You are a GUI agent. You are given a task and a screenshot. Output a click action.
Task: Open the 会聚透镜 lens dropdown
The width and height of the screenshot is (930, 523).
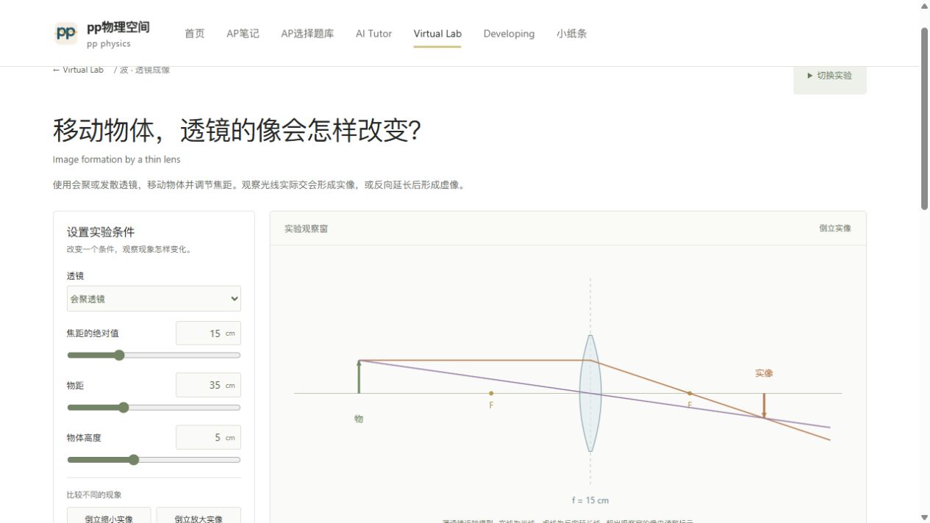[x=154, y=299]
